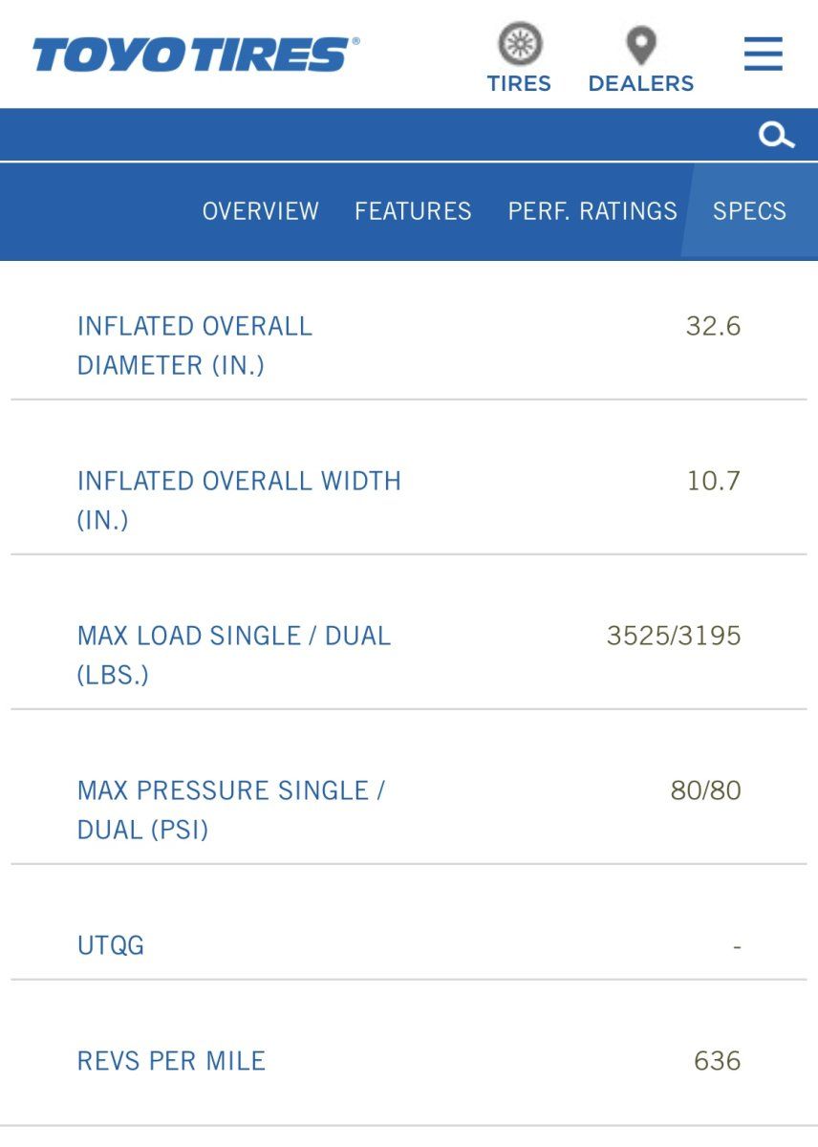This screenshot has height=1147, width=818.
Task: Click the search magnifier icon
Action: point(776,136)
